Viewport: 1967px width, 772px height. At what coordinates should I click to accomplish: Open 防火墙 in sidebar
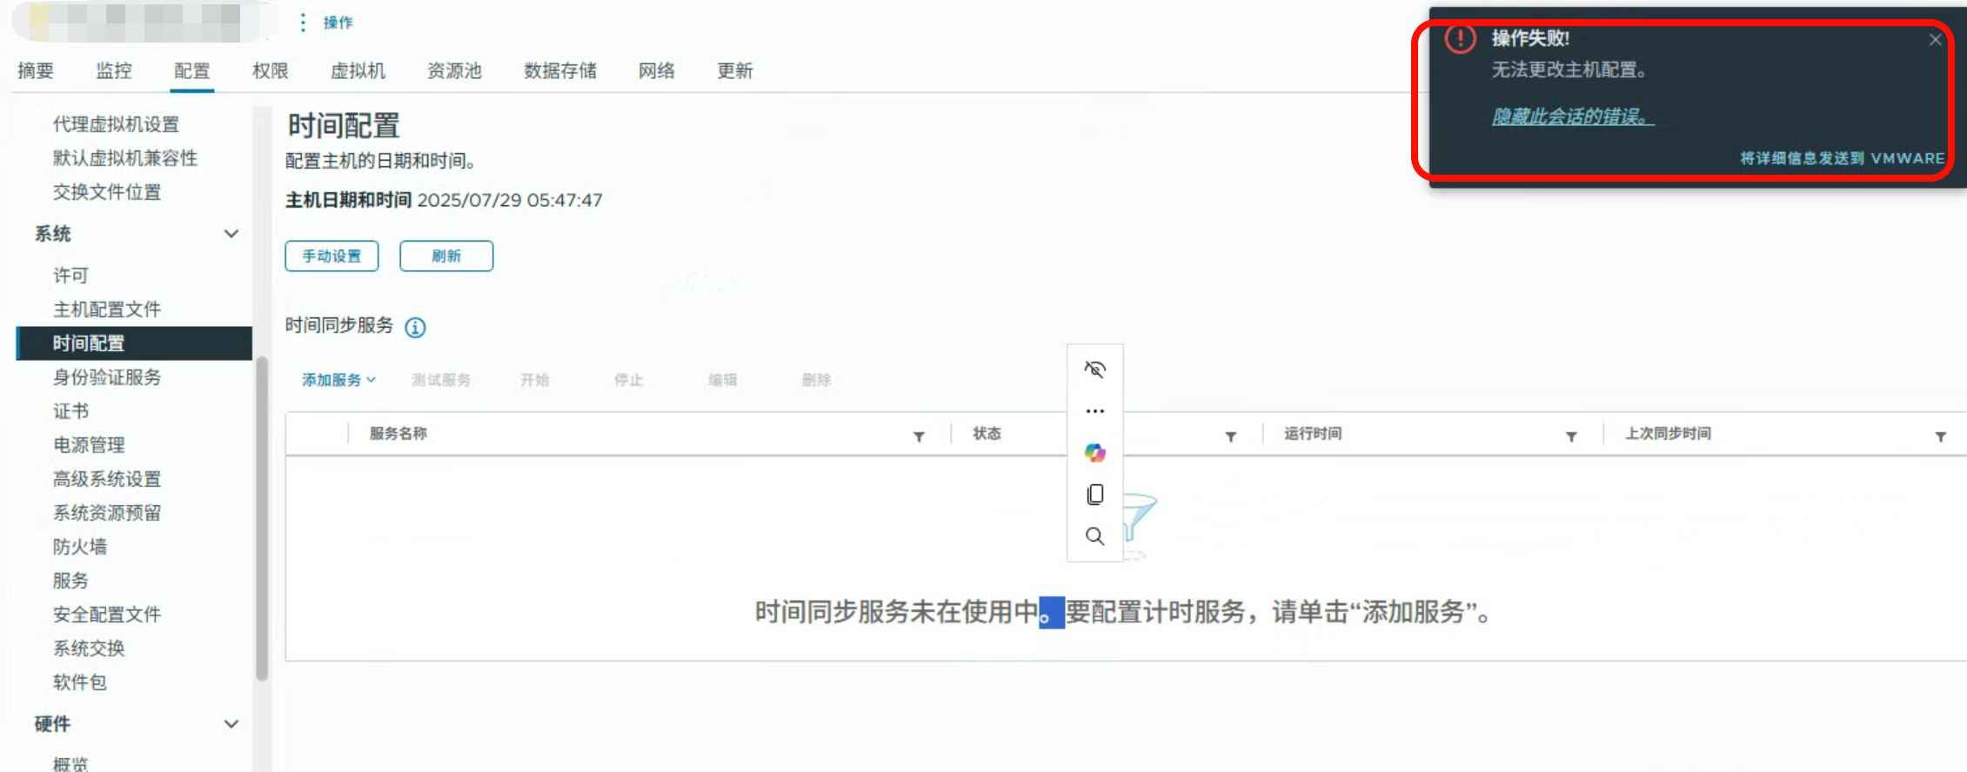tap(80, 547)
